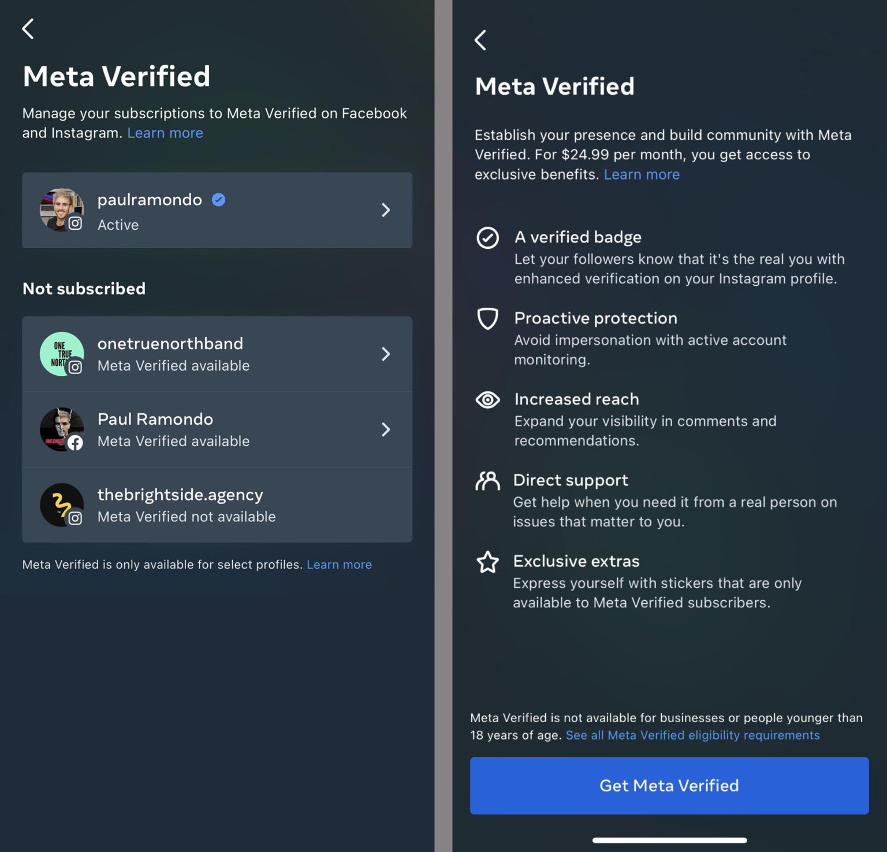Expand the onetruenorthband row chevron

point(386,354)
